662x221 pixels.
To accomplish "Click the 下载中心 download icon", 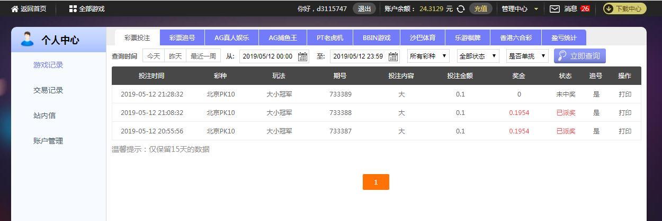I will click(609, 9).
